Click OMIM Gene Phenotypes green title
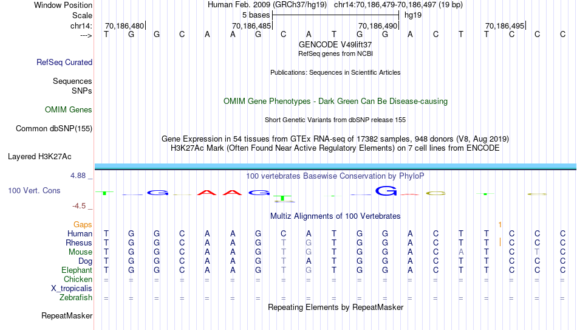 [x=336, y=101]
